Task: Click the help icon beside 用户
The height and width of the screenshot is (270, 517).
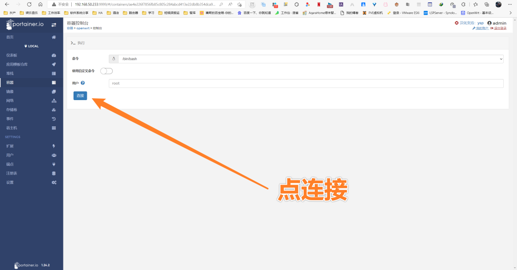Action: point(83,83)
